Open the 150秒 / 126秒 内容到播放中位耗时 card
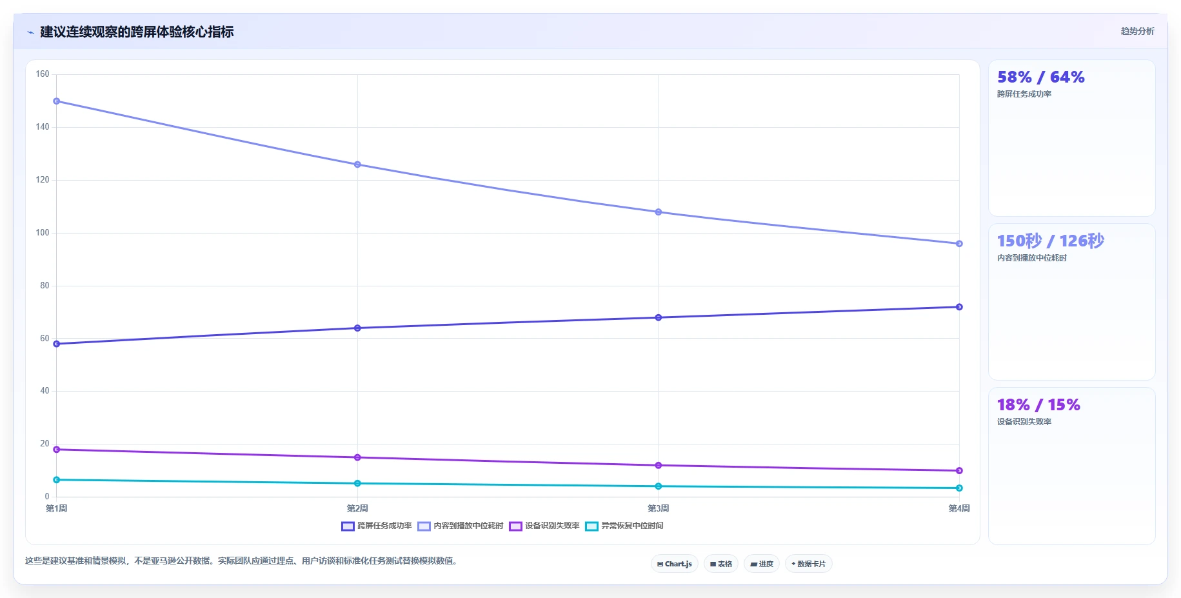This screenshot has width=1181, height=598. coord(1072,302)
